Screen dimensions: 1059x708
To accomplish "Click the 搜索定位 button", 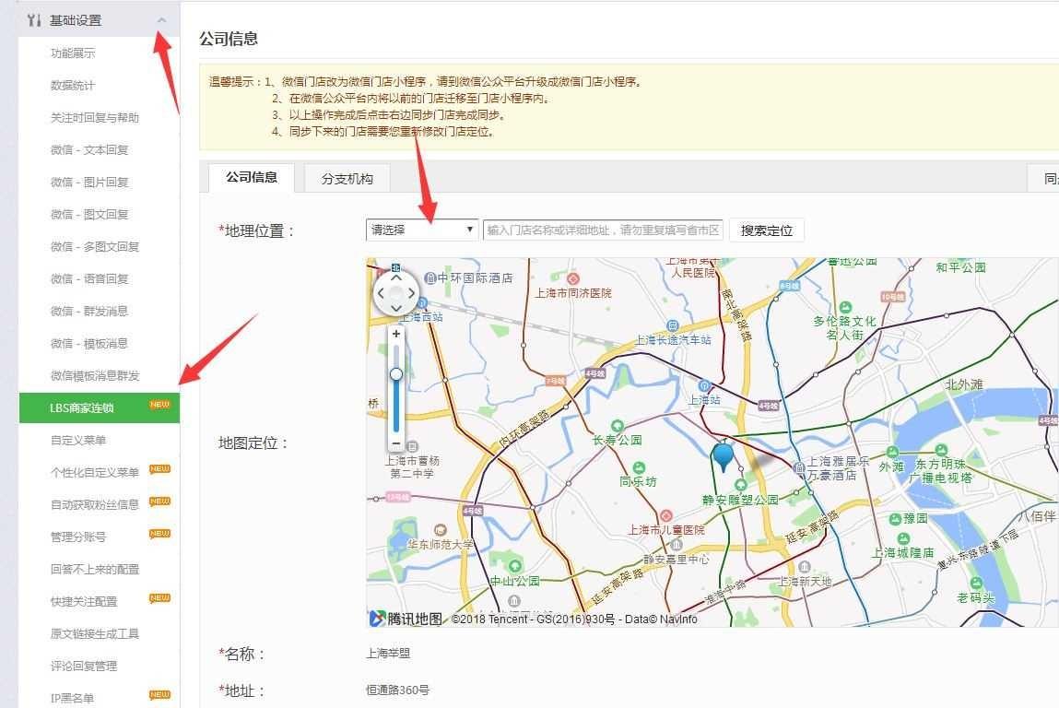I will coord(766,230).
